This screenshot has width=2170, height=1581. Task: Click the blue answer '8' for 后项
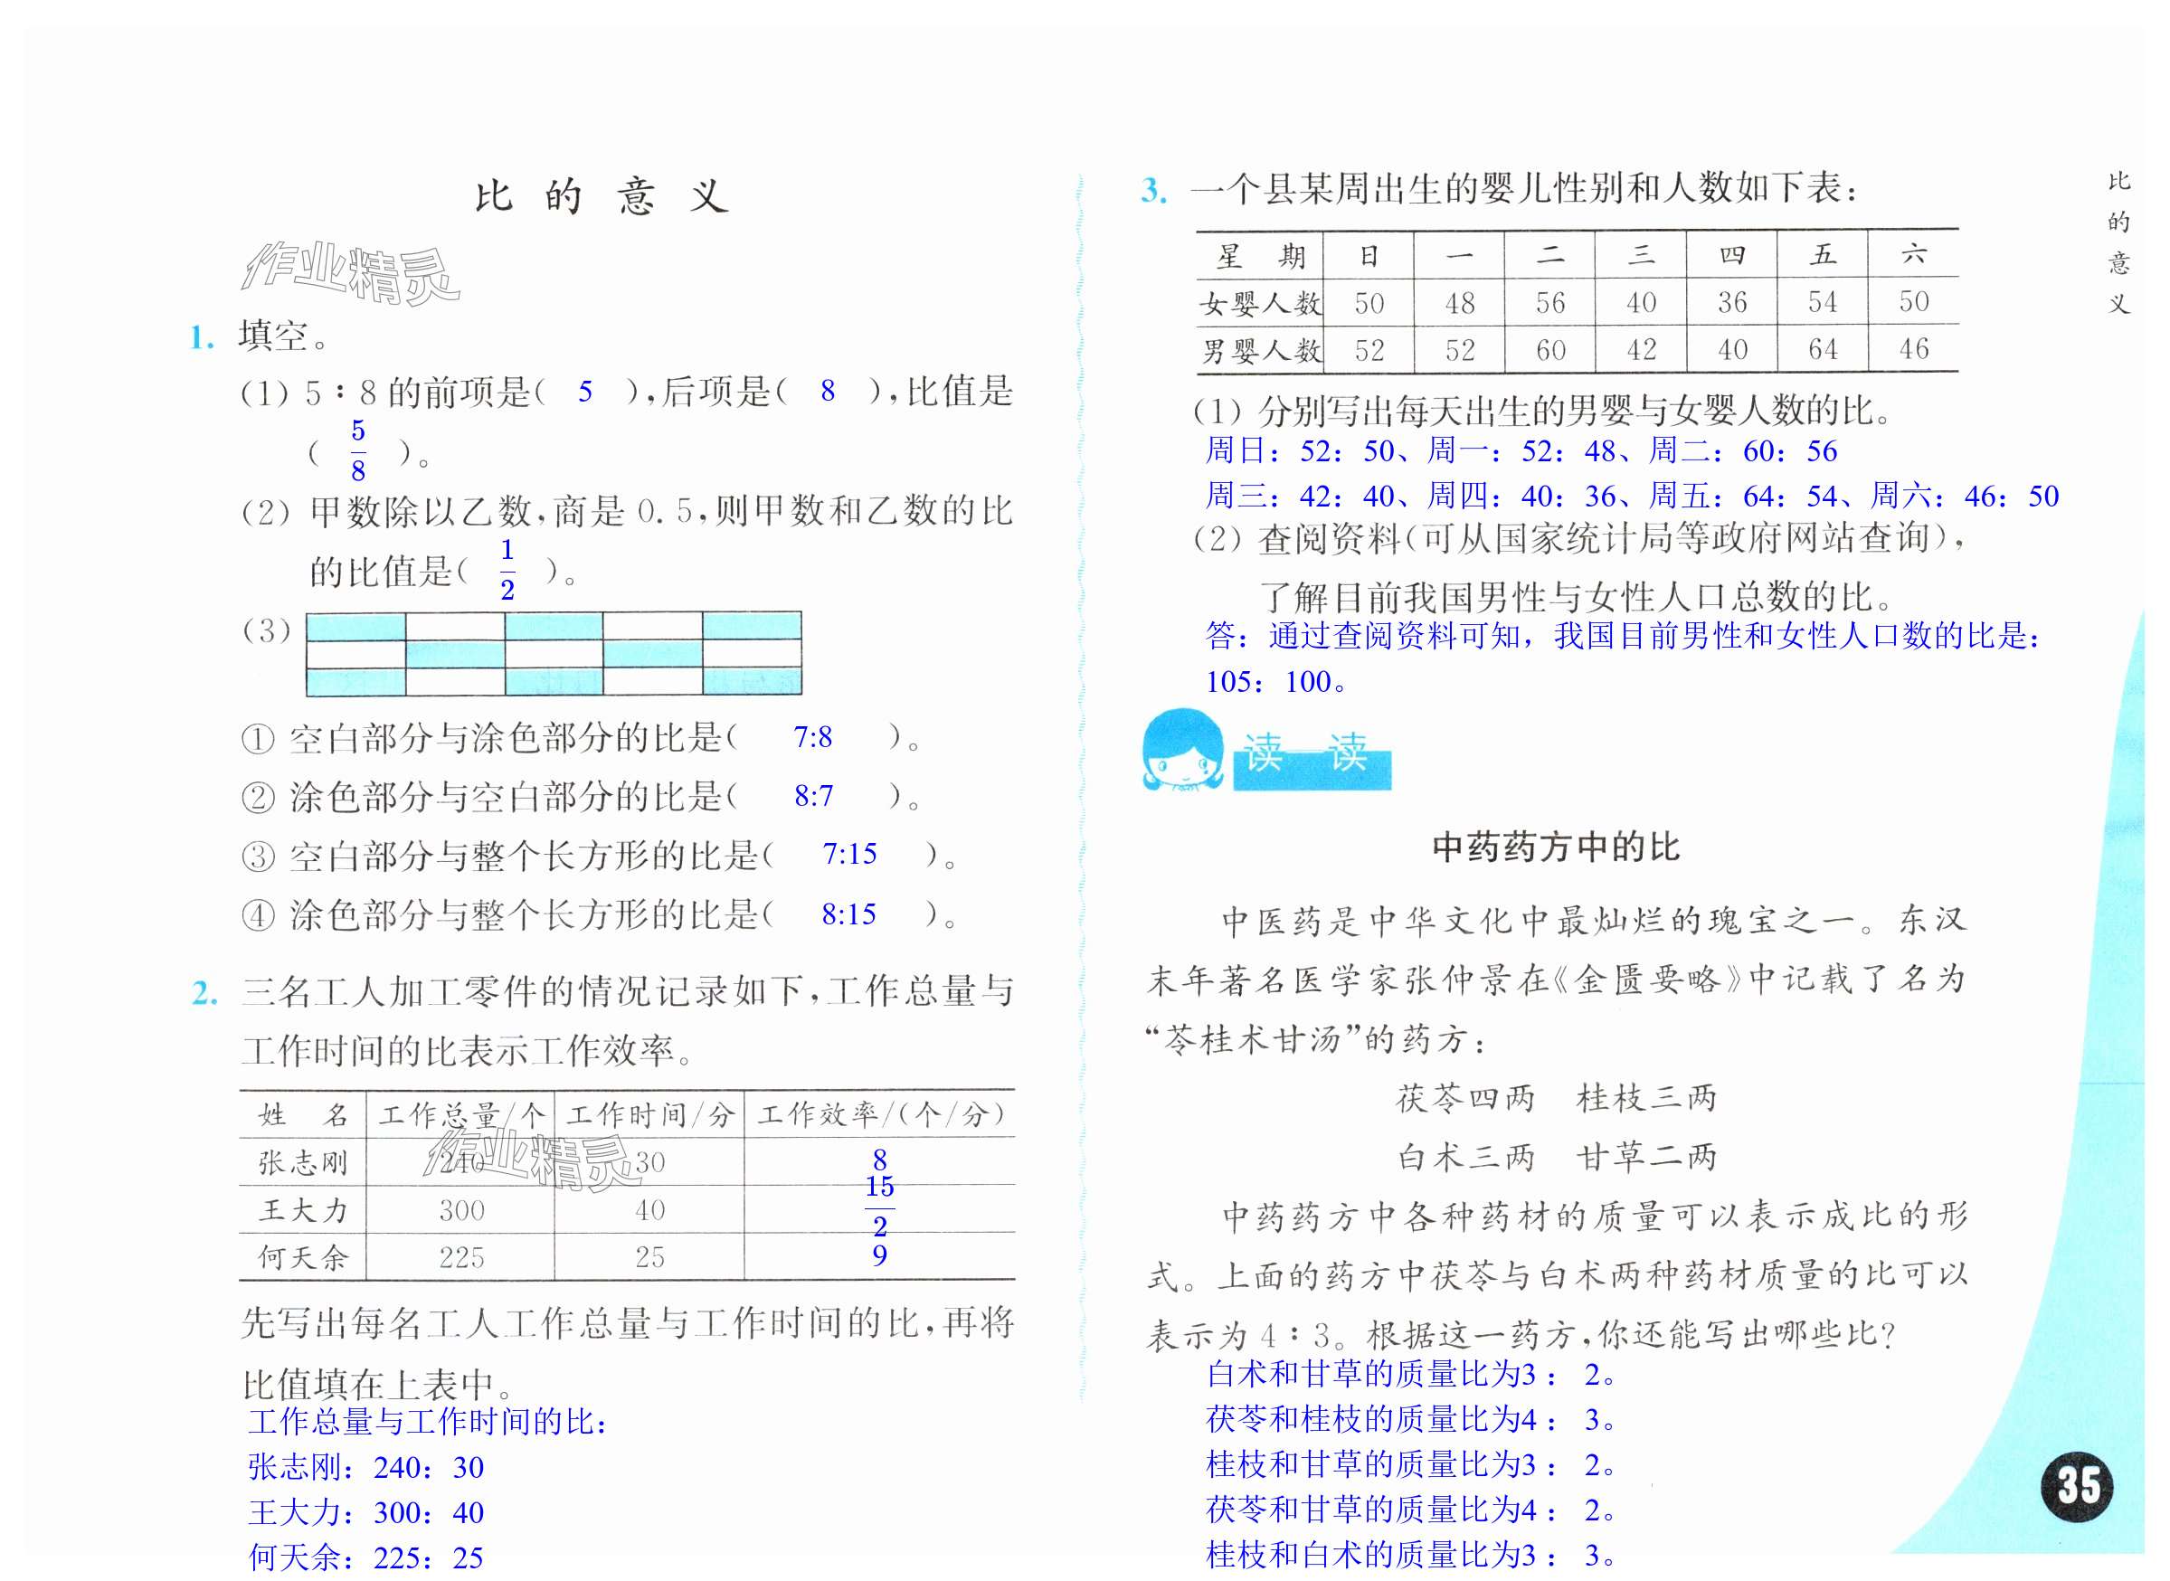coord(828,392)
